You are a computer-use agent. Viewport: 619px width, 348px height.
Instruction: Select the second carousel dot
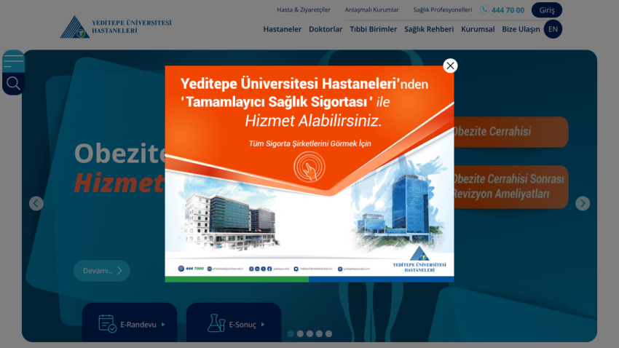300,333
